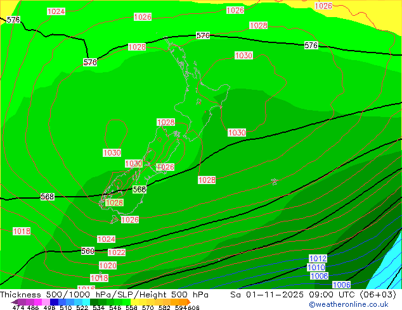Click the blue '1008' isobar label
The image size is (402, 310).
(319, 276)
